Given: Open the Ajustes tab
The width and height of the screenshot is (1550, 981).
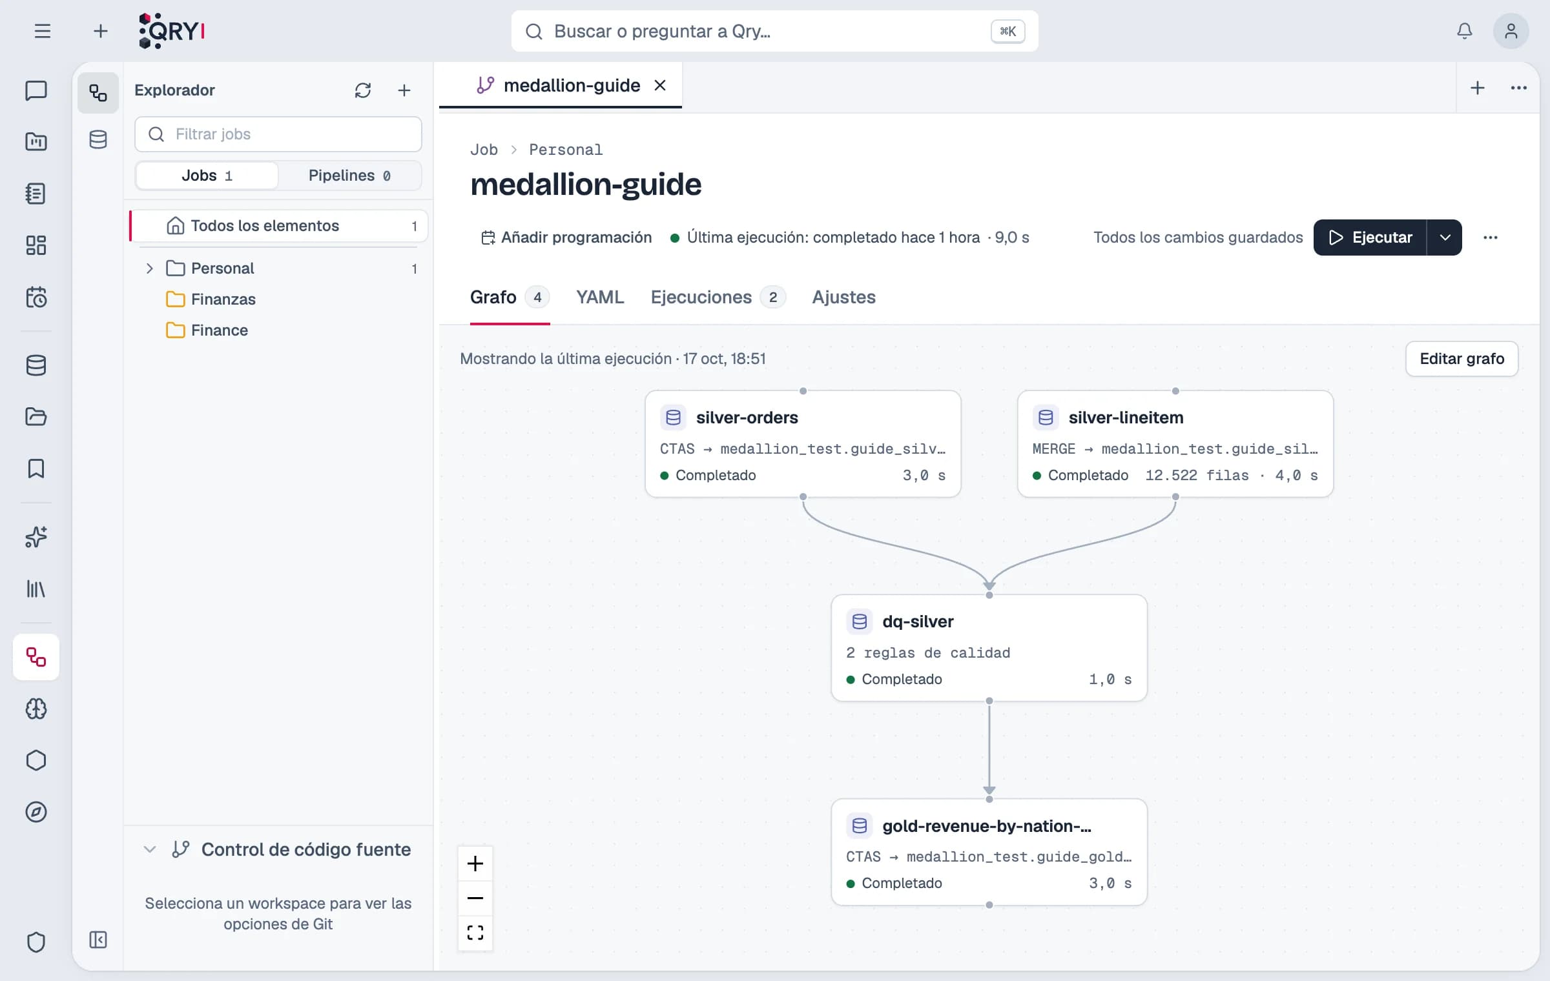Looking at the screenshot, I should (843, 297).
